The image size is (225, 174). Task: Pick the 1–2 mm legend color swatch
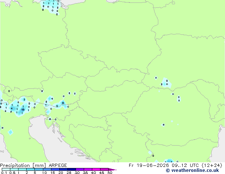coord(22,169)
